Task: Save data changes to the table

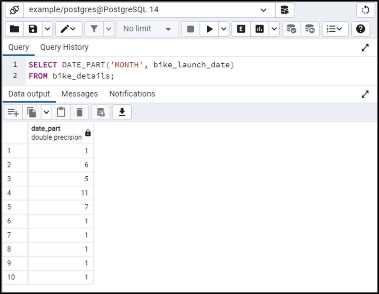Action: coord(101,112)
